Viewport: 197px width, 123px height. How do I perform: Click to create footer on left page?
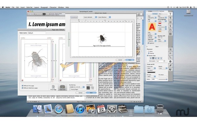point(36,76)
